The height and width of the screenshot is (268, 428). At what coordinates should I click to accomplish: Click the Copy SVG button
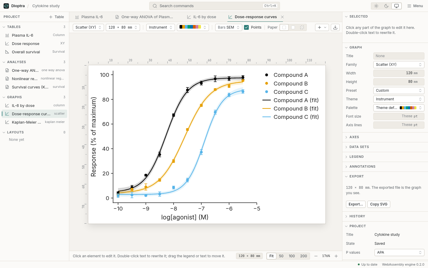pos(379,204)
